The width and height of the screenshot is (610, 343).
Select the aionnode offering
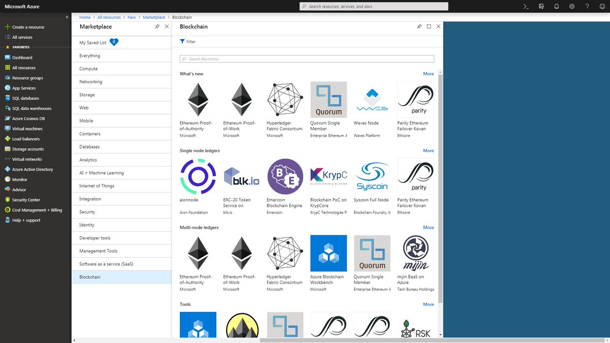198,186
